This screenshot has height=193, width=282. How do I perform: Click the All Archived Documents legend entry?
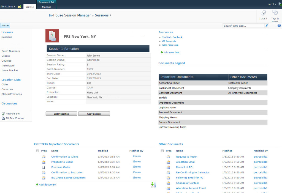(243, 93)
